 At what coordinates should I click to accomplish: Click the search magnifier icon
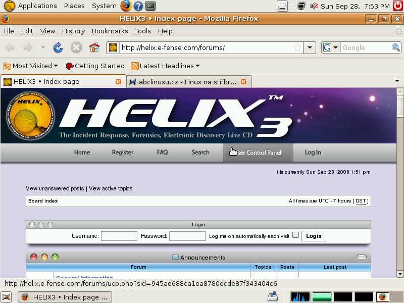tap(396, 47)
